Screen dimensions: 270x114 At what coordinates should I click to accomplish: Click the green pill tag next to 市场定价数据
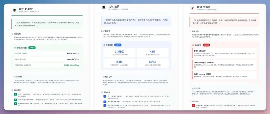32,48
